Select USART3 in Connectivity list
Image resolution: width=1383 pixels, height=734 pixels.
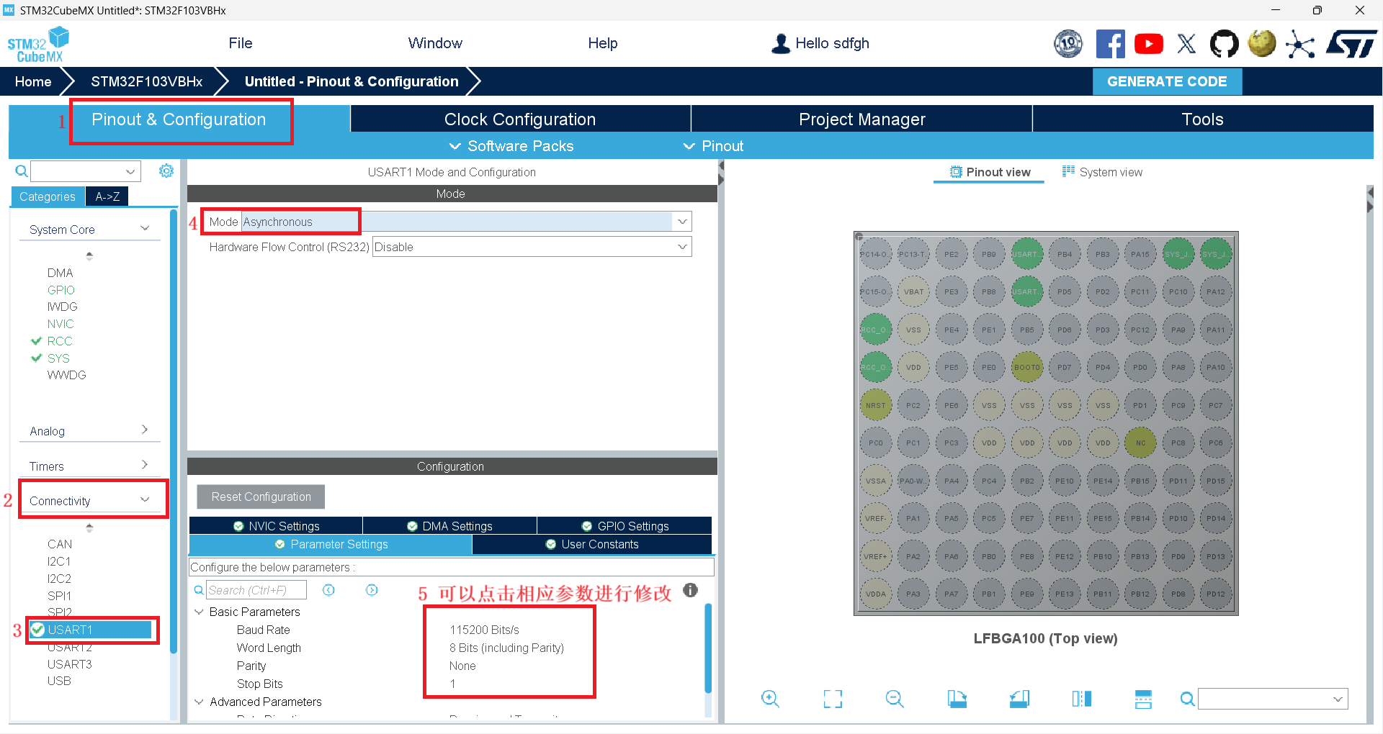pos(70,664)
